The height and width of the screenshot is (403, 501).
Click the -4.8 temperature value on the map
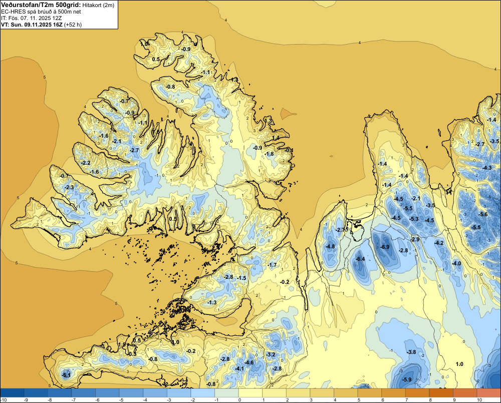point(330,246)
